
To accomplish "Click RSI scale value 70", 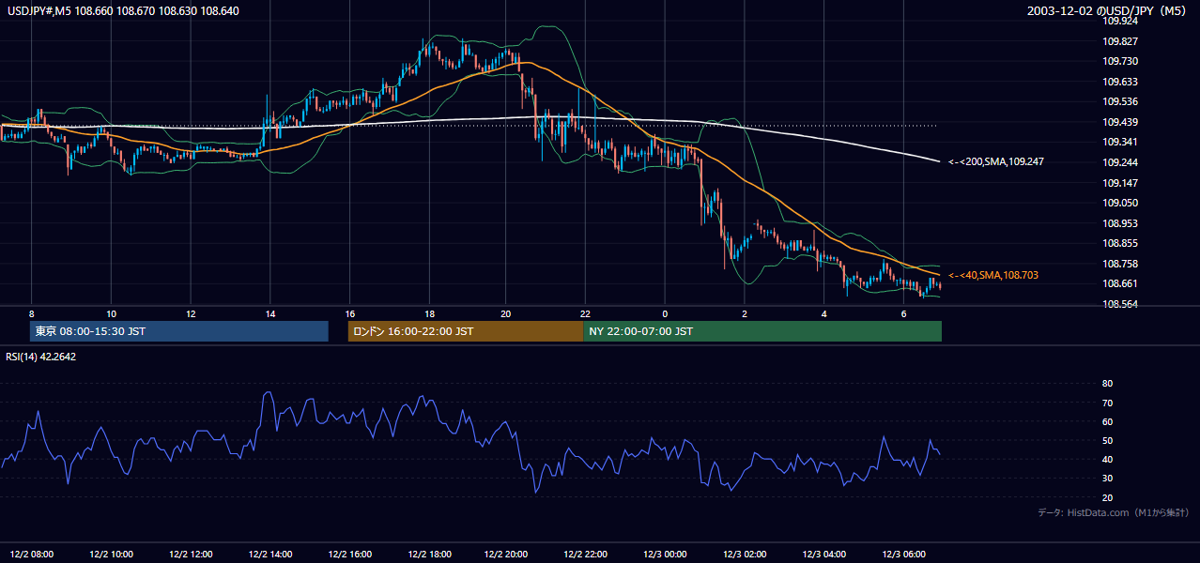I will click(x=1108, y=403).
